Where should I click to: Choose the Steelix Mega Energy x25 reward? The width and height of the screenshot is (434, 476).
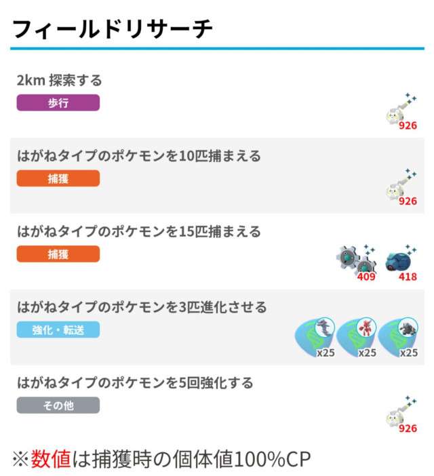tap(315, 337)
